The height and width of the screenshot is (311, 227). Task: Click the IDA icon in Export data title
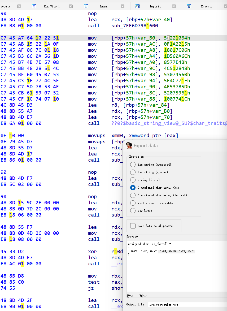129,145
